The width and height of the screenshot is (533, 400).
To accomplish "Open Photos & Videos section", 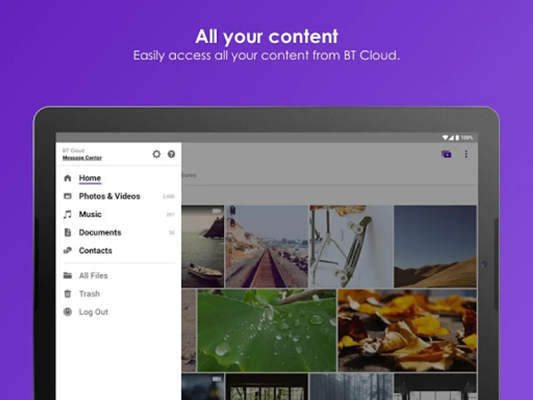I will point(110,196).
